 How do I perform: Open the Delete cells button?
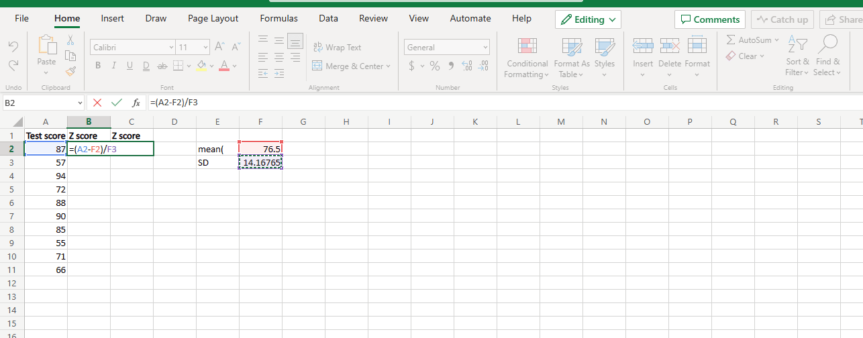[669, 56]
